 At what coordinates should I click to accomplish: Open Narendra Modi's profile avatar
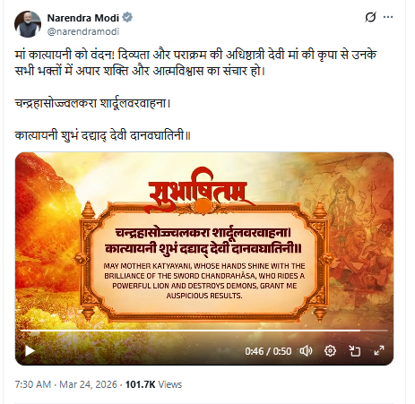pyautogui.click(x=28, y=24)
